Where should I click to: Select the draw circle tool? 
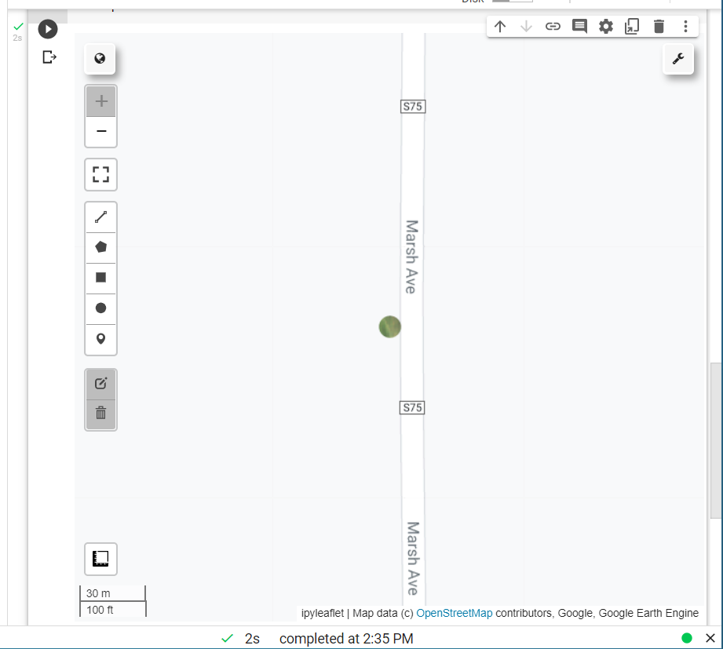tap(101, 308)
